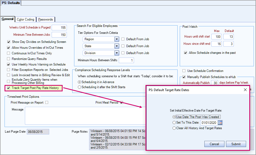Expand the Region tier dropdown
Viewport: 256px width, 155px height.
click(x=116, y=39)
